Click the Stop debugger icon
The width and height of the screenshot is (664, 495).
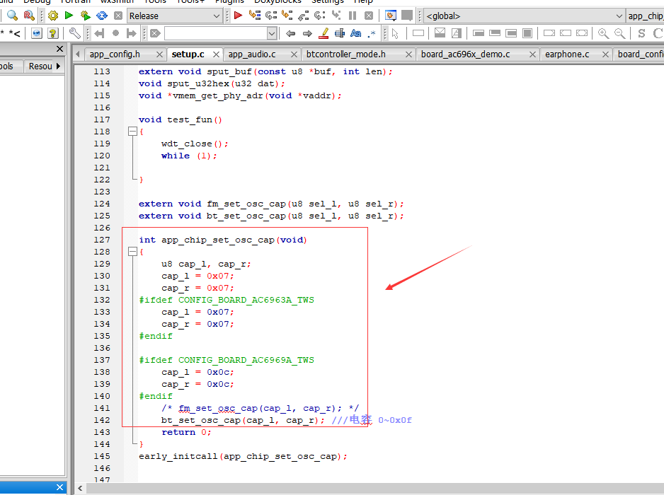[x=369, y=16]
